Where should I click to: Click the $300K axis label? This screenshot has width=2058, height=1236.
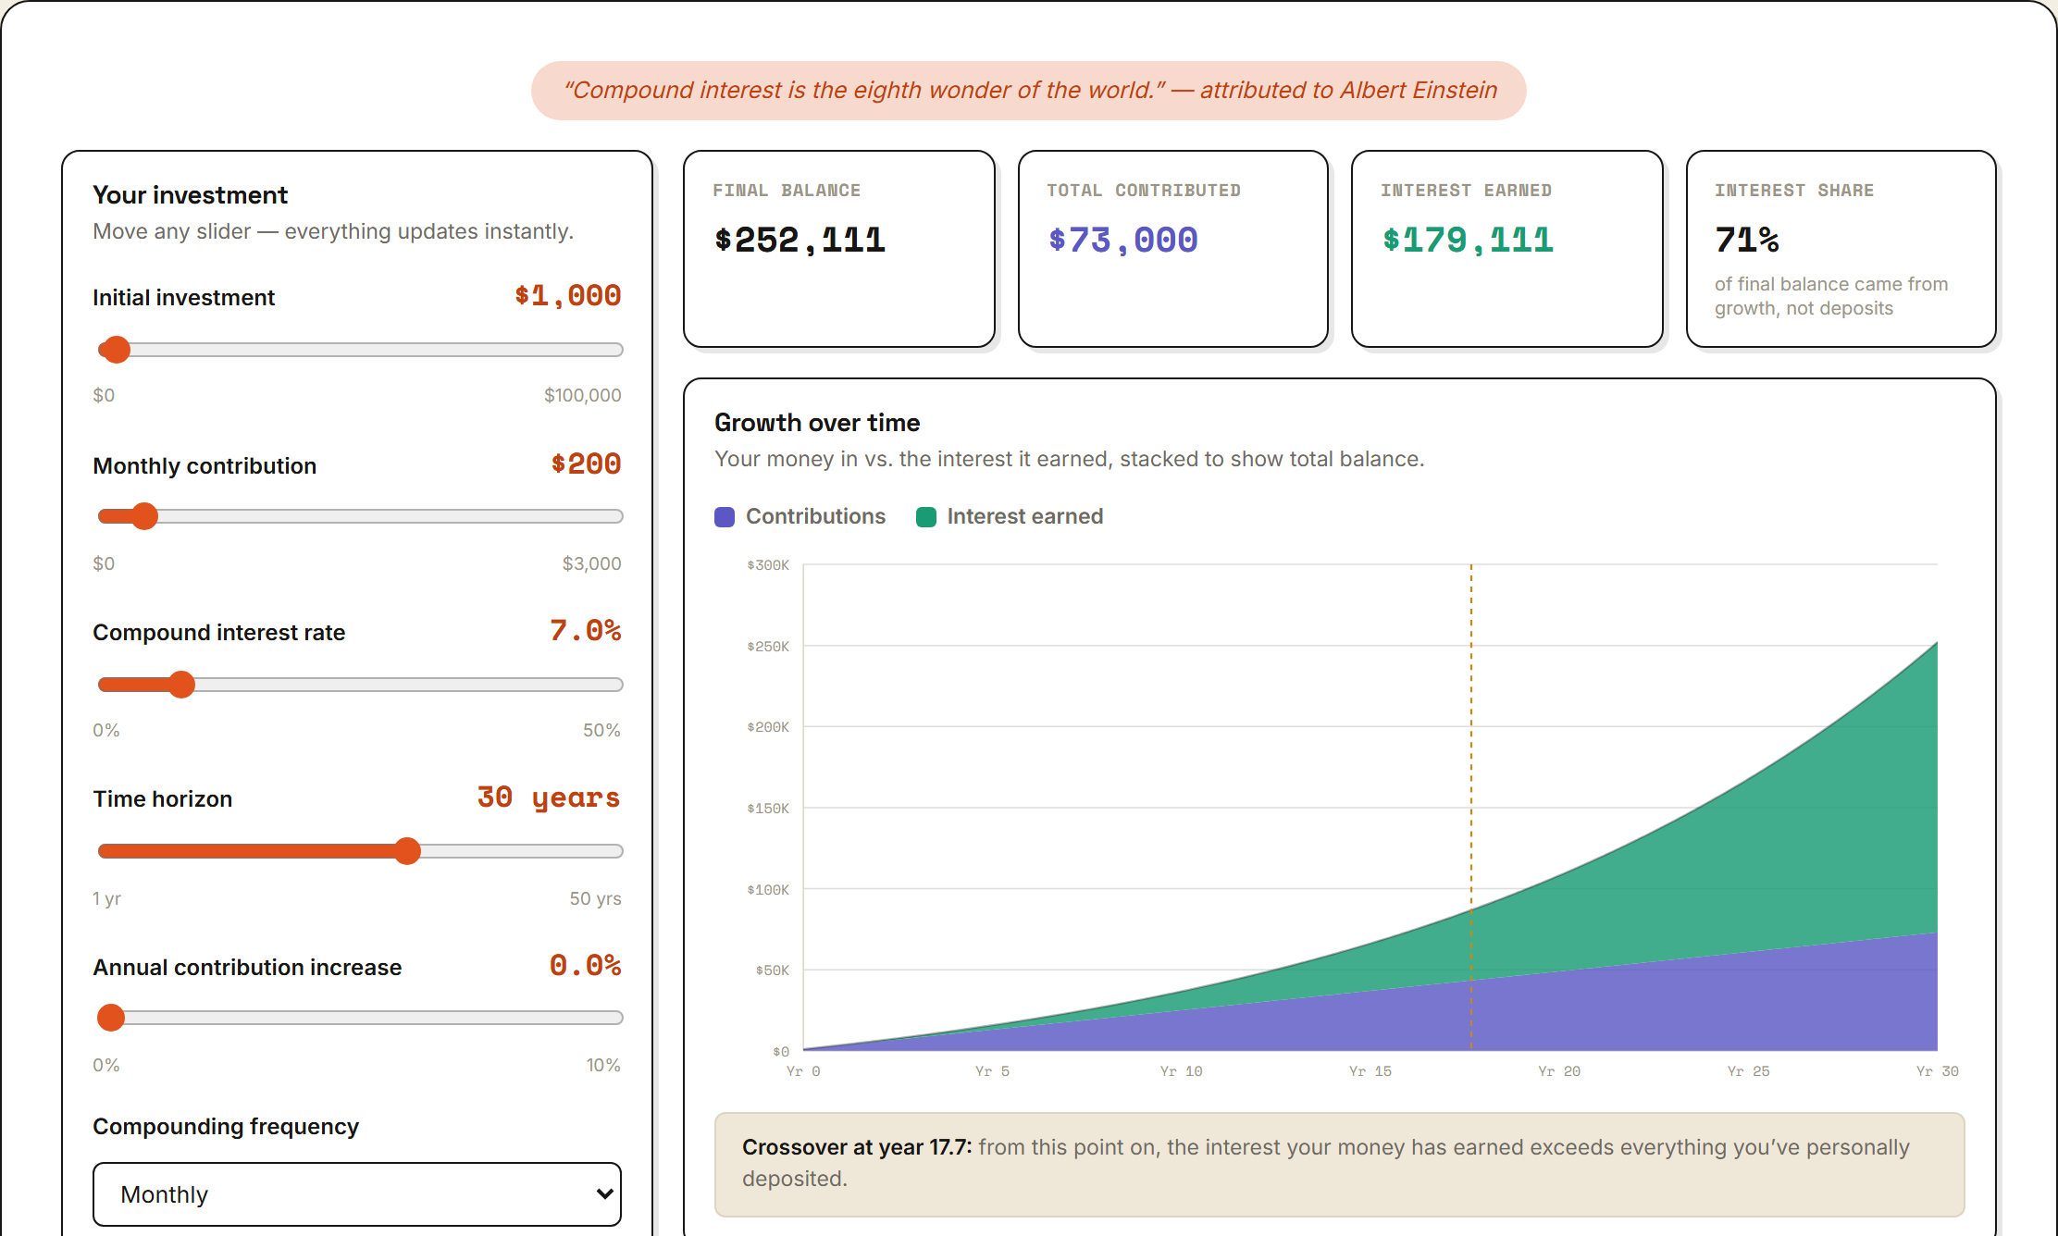click(x=768, y=565)
